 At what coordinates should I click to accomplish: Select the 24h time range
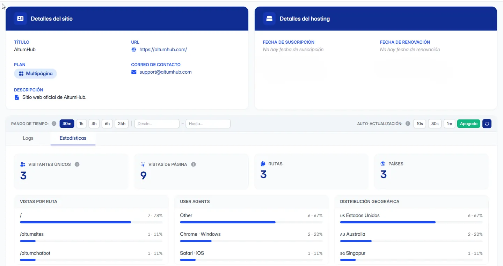[x=122, y=124]
